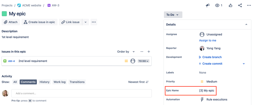
Task: Click the AW-4 assignee avatar icon
Action: tap(133, 61)
